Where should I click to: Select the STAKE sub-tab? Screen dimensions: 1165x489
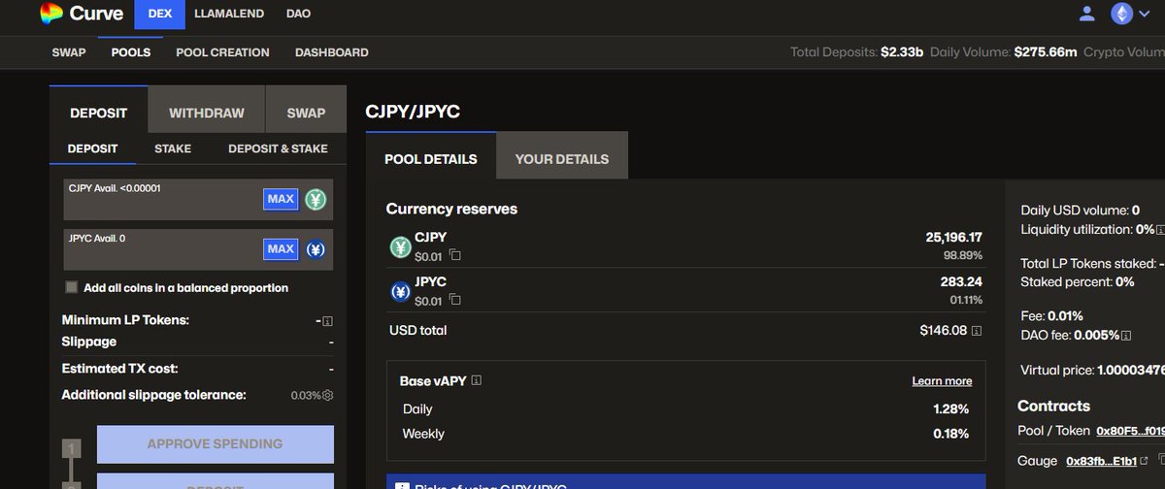point(173,148)
